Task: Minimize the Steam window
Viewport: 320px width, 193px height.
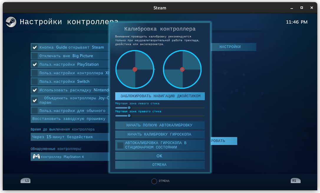Action: tap(292, 8)
